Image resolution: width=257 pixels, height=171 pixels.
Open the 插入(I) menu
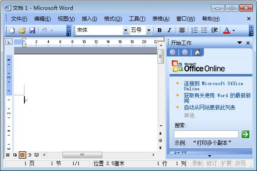pos(90,19)
